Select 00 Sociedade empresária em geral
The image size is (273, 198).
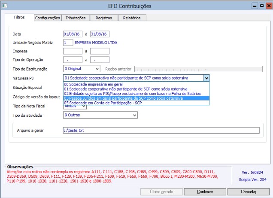(x=136, y=84)
